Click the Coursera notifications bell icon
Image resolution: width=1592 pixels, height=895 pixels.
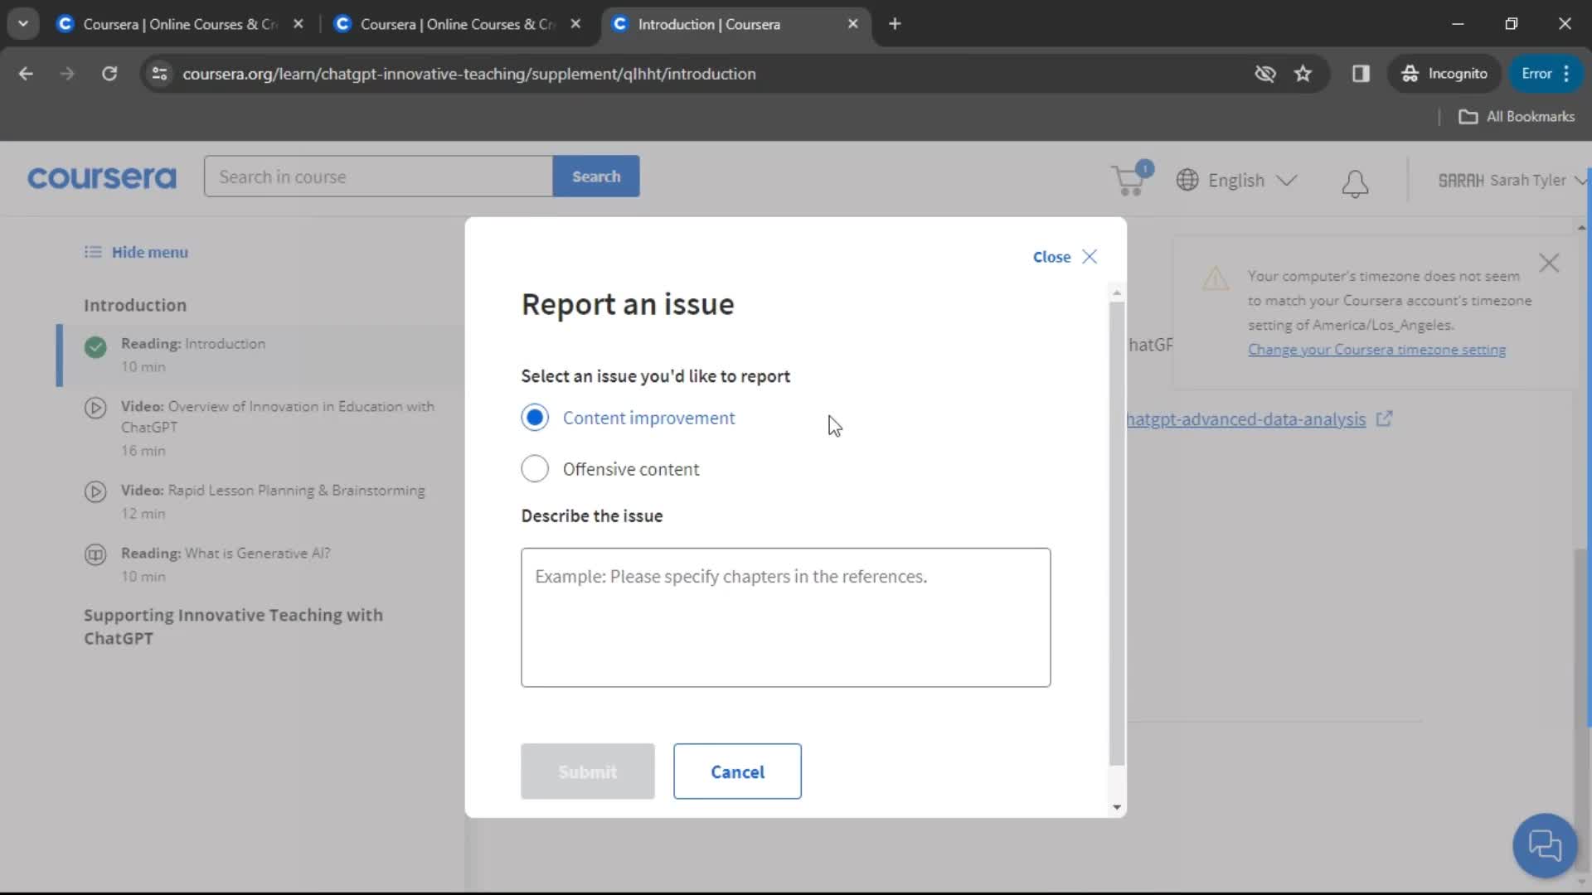point(1356,181)
